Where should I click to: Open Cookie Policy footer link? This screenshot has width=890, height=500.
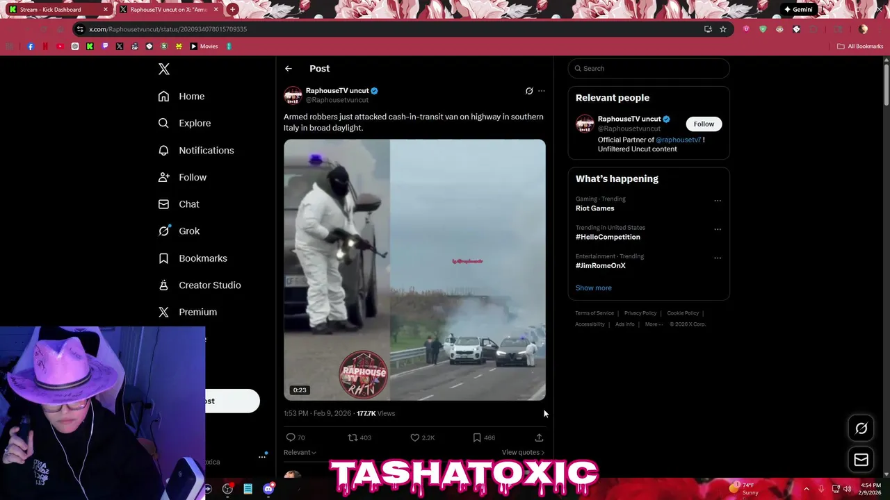click(x=683, y=313)
